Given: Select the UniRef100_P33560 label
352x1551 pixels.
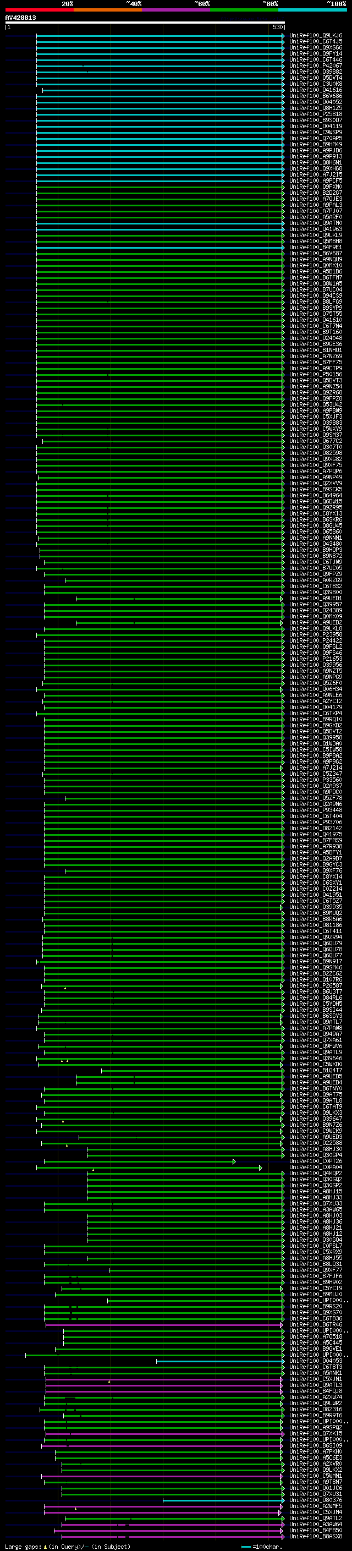Looking at the screenshot, I should click(x=315, y=780).
